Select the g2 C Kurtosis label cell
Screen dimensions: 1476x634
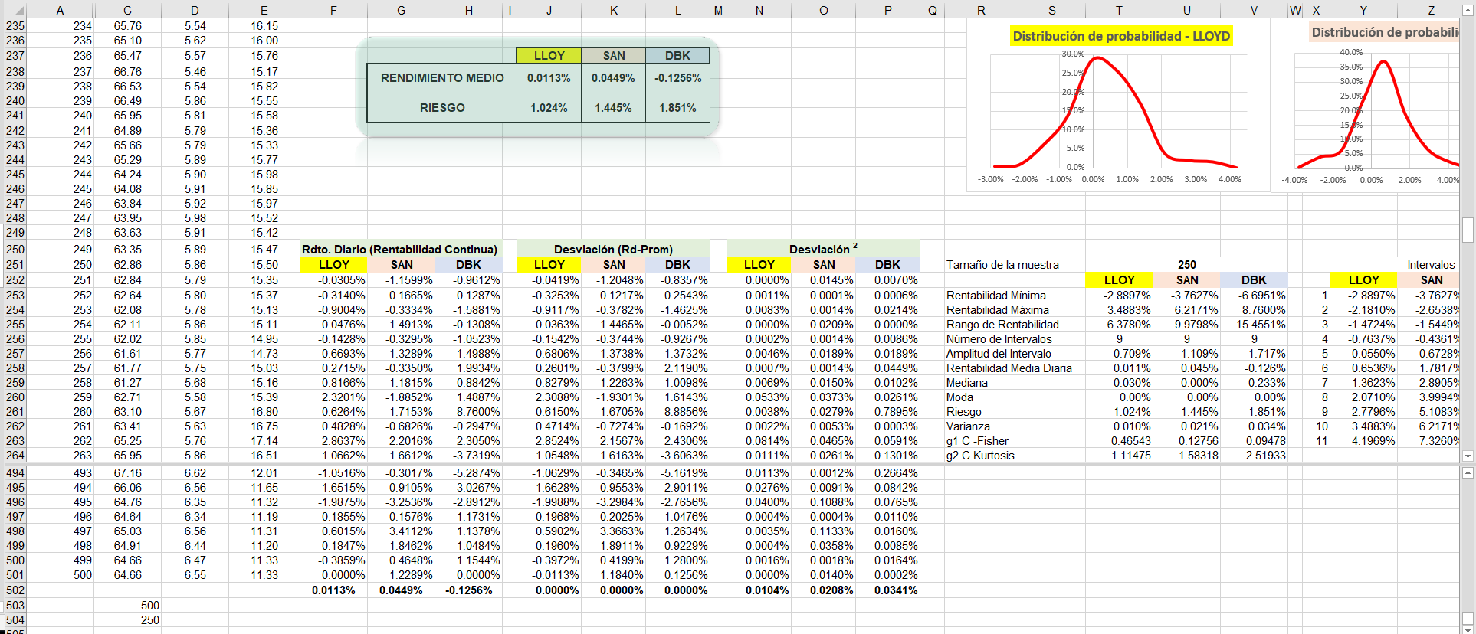(980, 456)
